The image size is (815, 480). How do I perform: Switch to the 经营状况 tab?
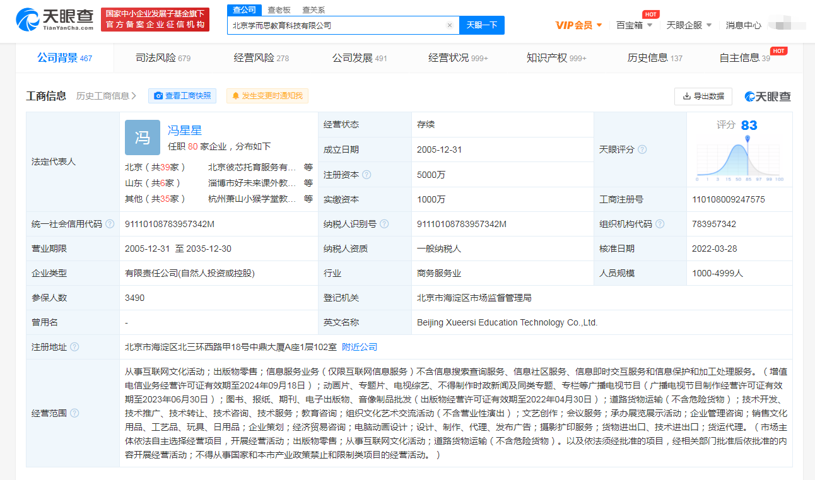pyautogui.click(x=458, y=57)
